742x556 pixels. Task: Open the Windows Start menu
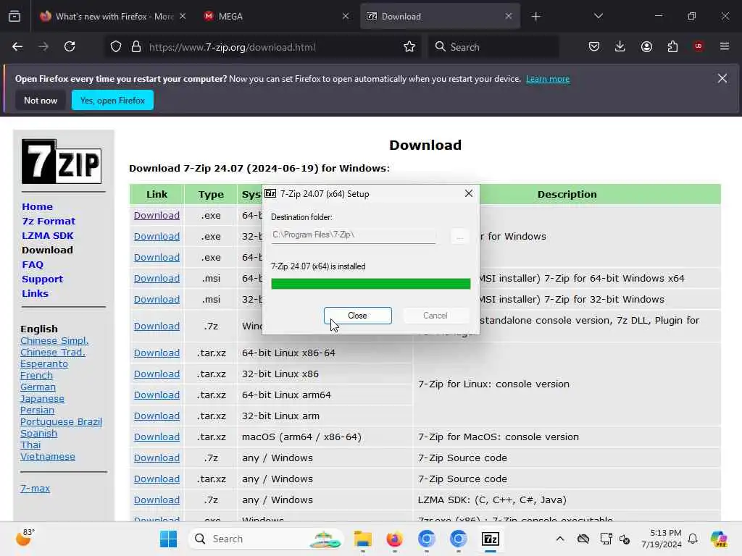pyautogui.click(x=168, y=539)
